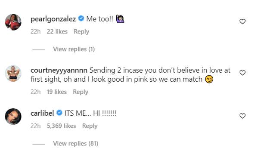
Task: View the 19 likes on courtneyyyannnn's comment
Action: click(57, 92)
